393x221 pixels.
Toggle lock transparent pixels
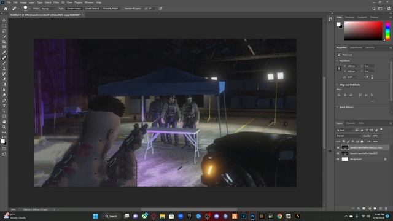point(344,142)
